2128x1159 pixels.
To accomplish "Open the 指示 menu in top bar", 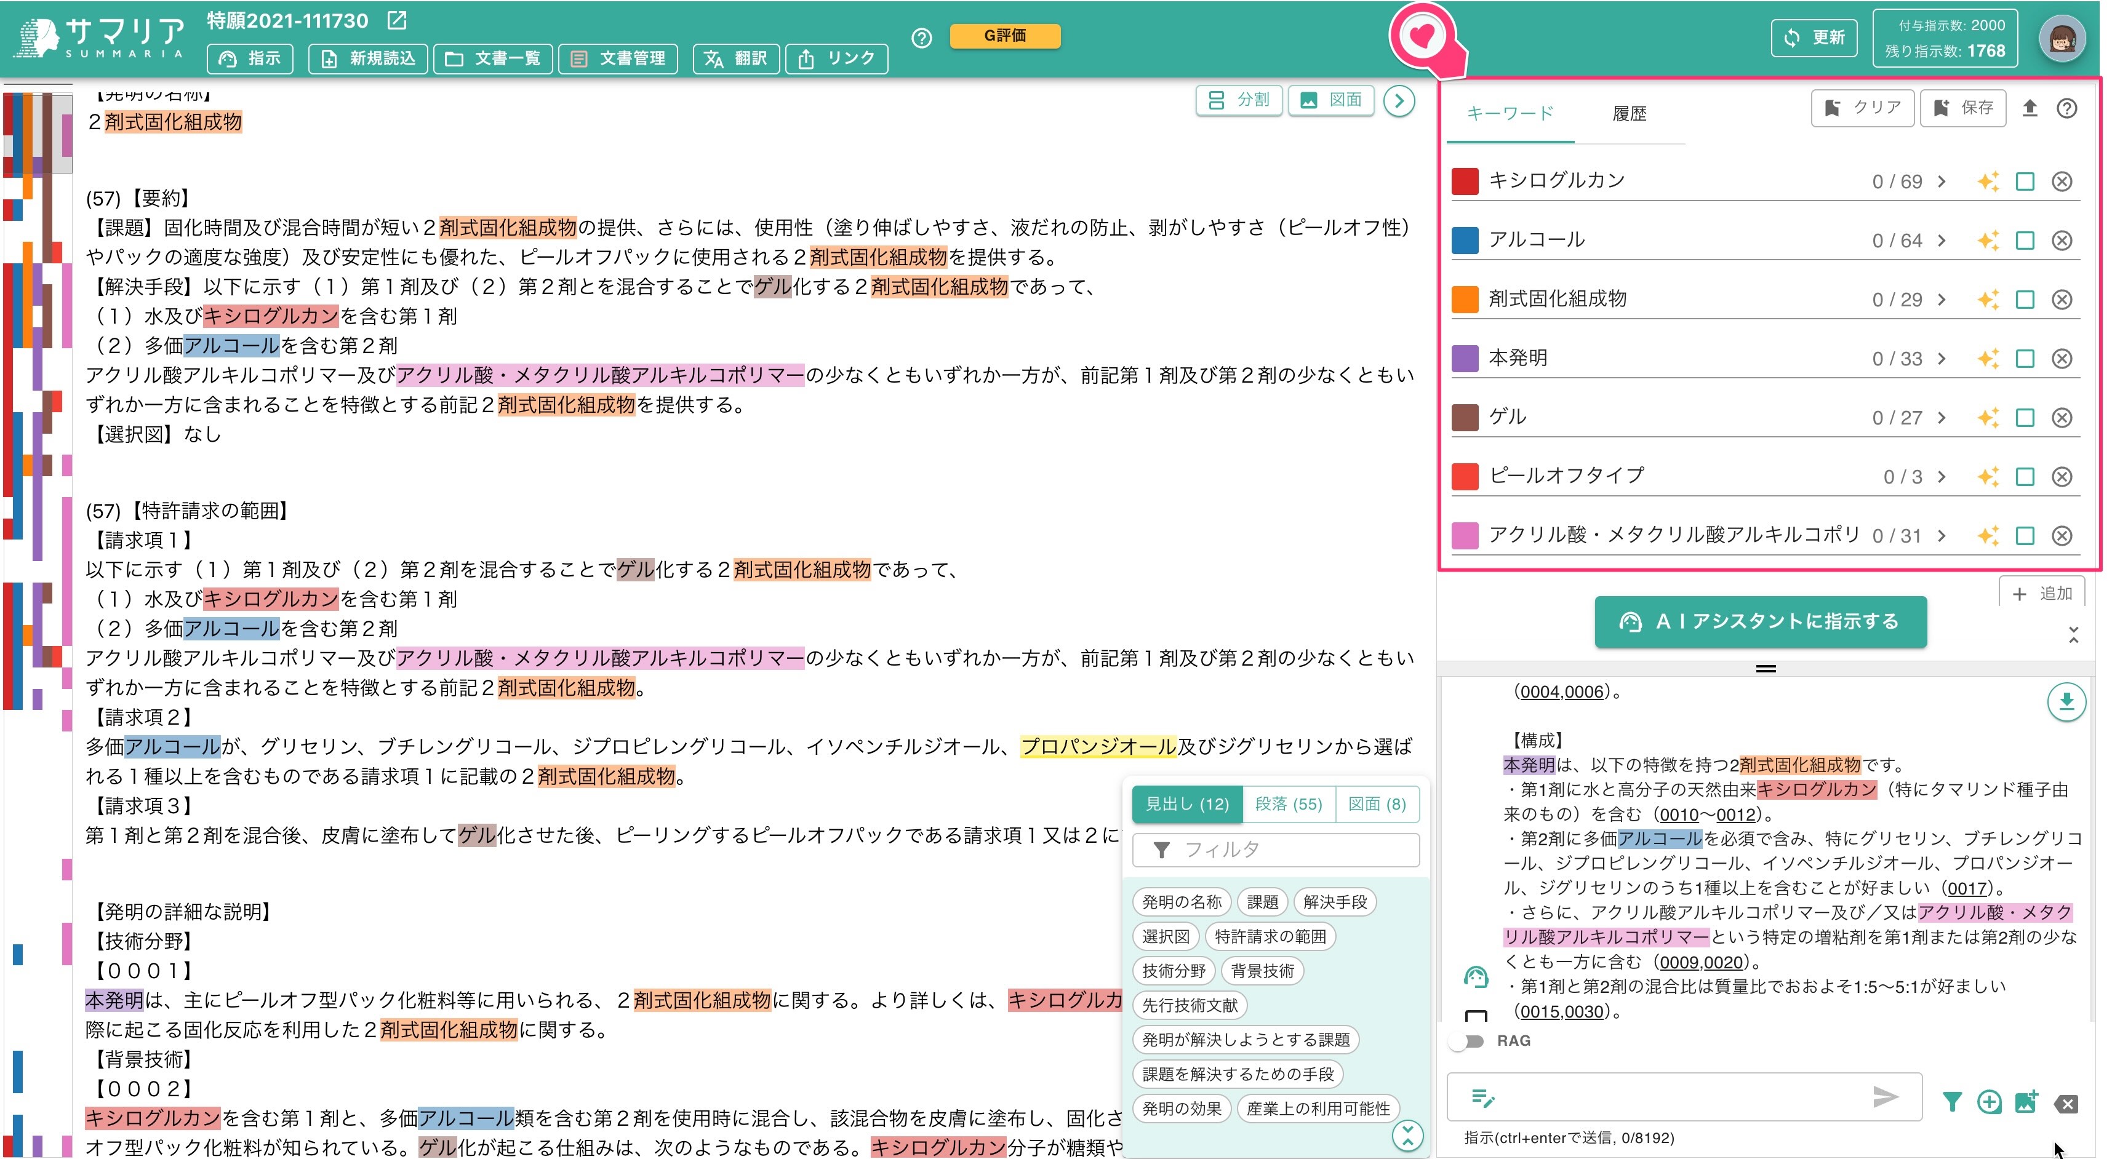I will (249, 58).
